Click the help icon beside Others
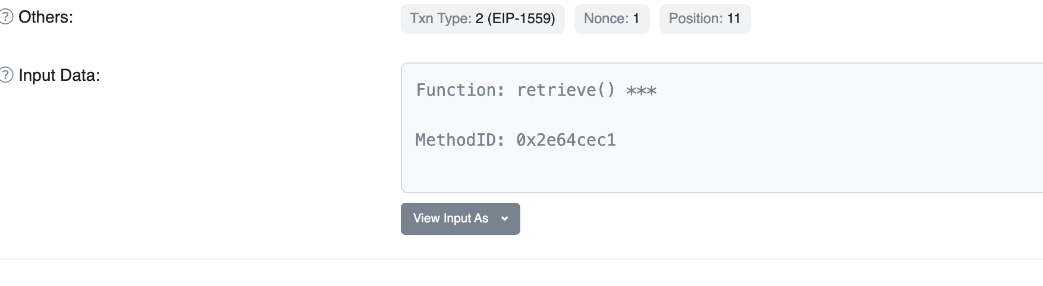The height and width of the screenshot is (286, 1043). click(x=6, y=17)
